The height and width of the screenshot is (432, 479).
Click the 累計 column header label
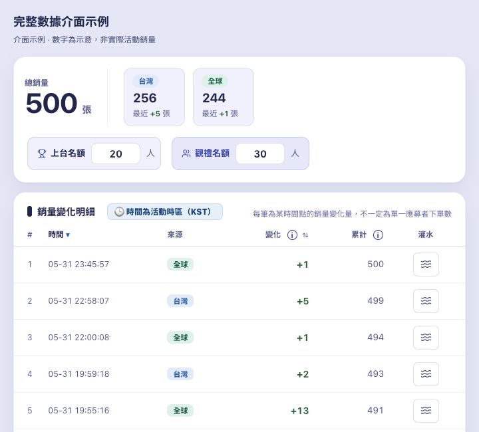359,235
